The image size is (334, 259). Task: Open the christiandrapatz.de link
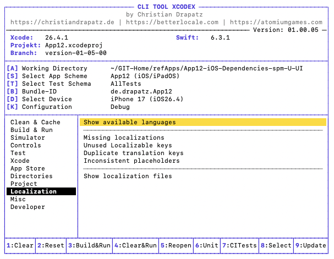(x=62, y=22)
